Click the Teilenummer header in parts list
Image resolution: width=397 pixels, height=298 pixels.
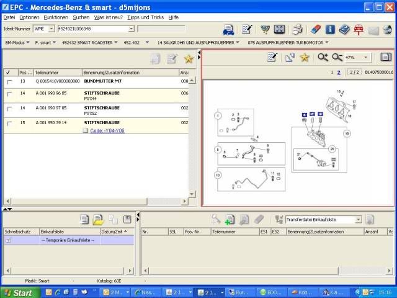click(58, 73)
